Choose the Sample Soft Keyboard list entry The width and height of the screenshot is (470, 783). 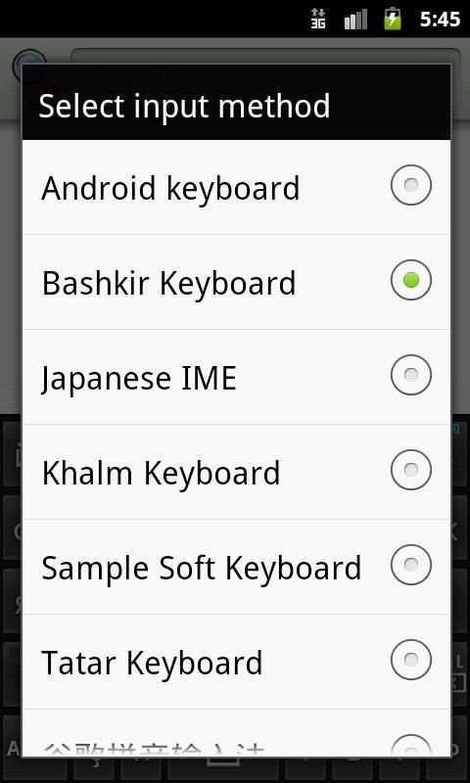click(236, 567)
